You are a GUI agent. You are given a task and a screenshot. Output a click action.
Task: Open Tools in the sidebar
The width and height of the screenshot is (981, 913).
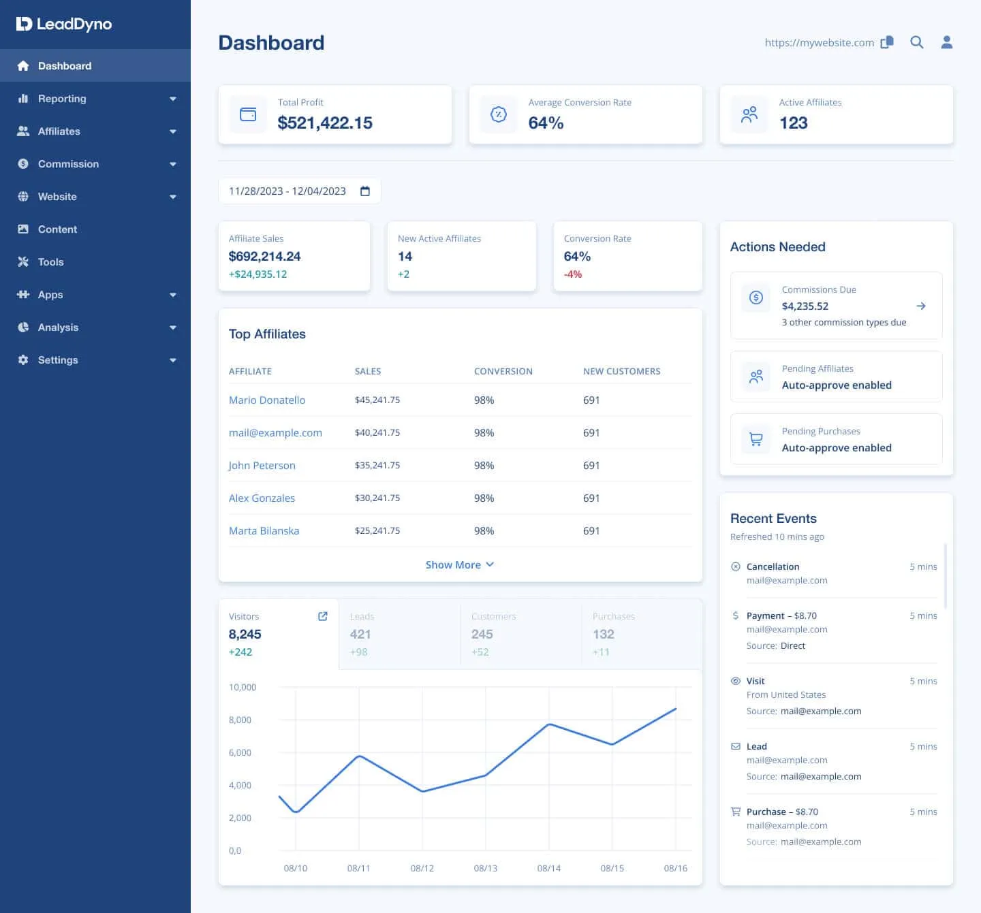coord(95,262)
